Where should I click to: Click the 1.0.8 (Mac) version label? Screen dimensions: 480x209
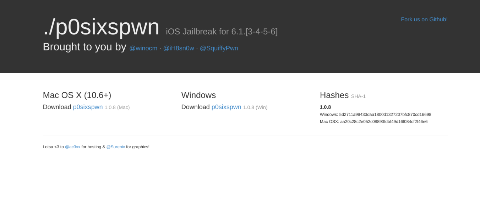[117, 108]
